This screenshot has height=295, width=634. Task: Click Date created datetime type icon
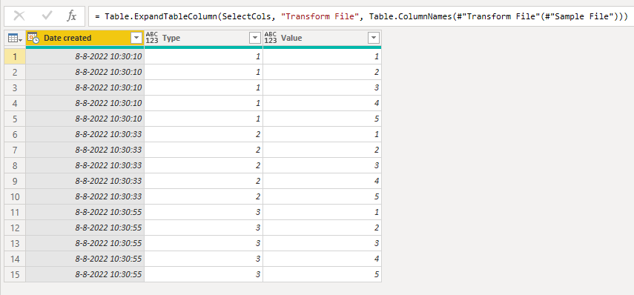[x=33, y=38]
